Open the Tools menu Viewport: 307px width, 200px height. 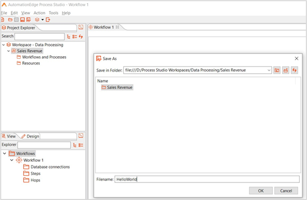54,13
